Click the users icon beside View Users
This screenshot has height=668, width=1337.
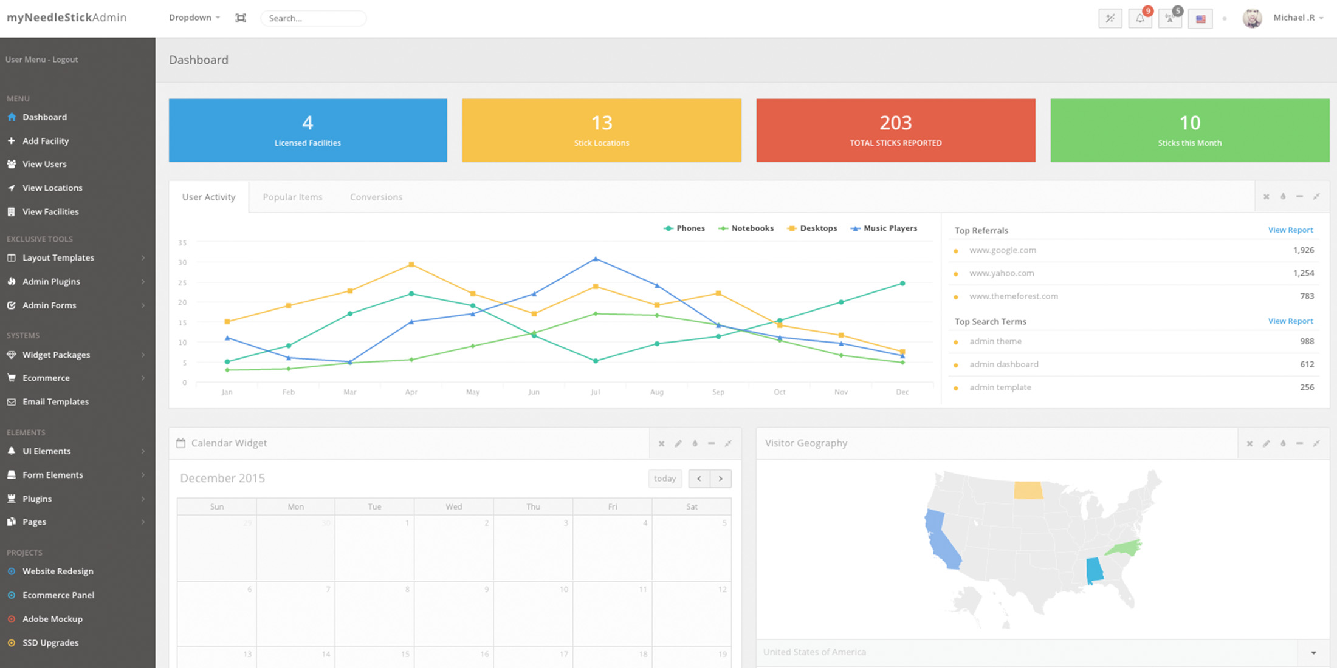pos(12,164)
